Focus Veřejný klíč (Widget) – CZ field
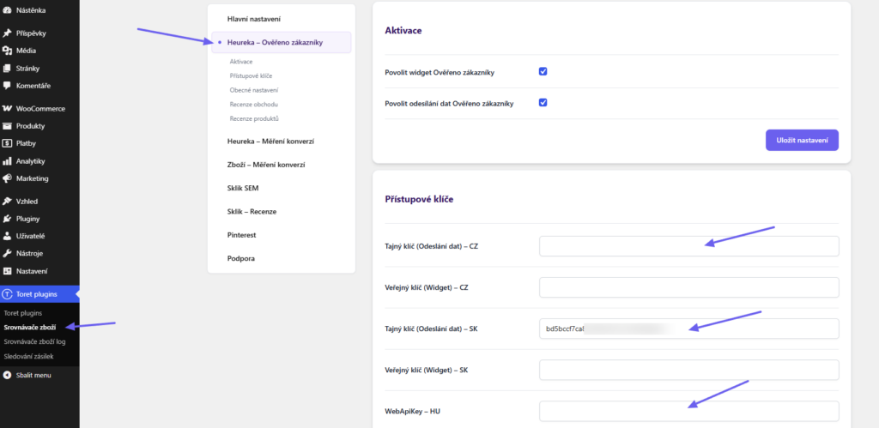The height and width of the screenshot is (428, 879). point(689,287)
